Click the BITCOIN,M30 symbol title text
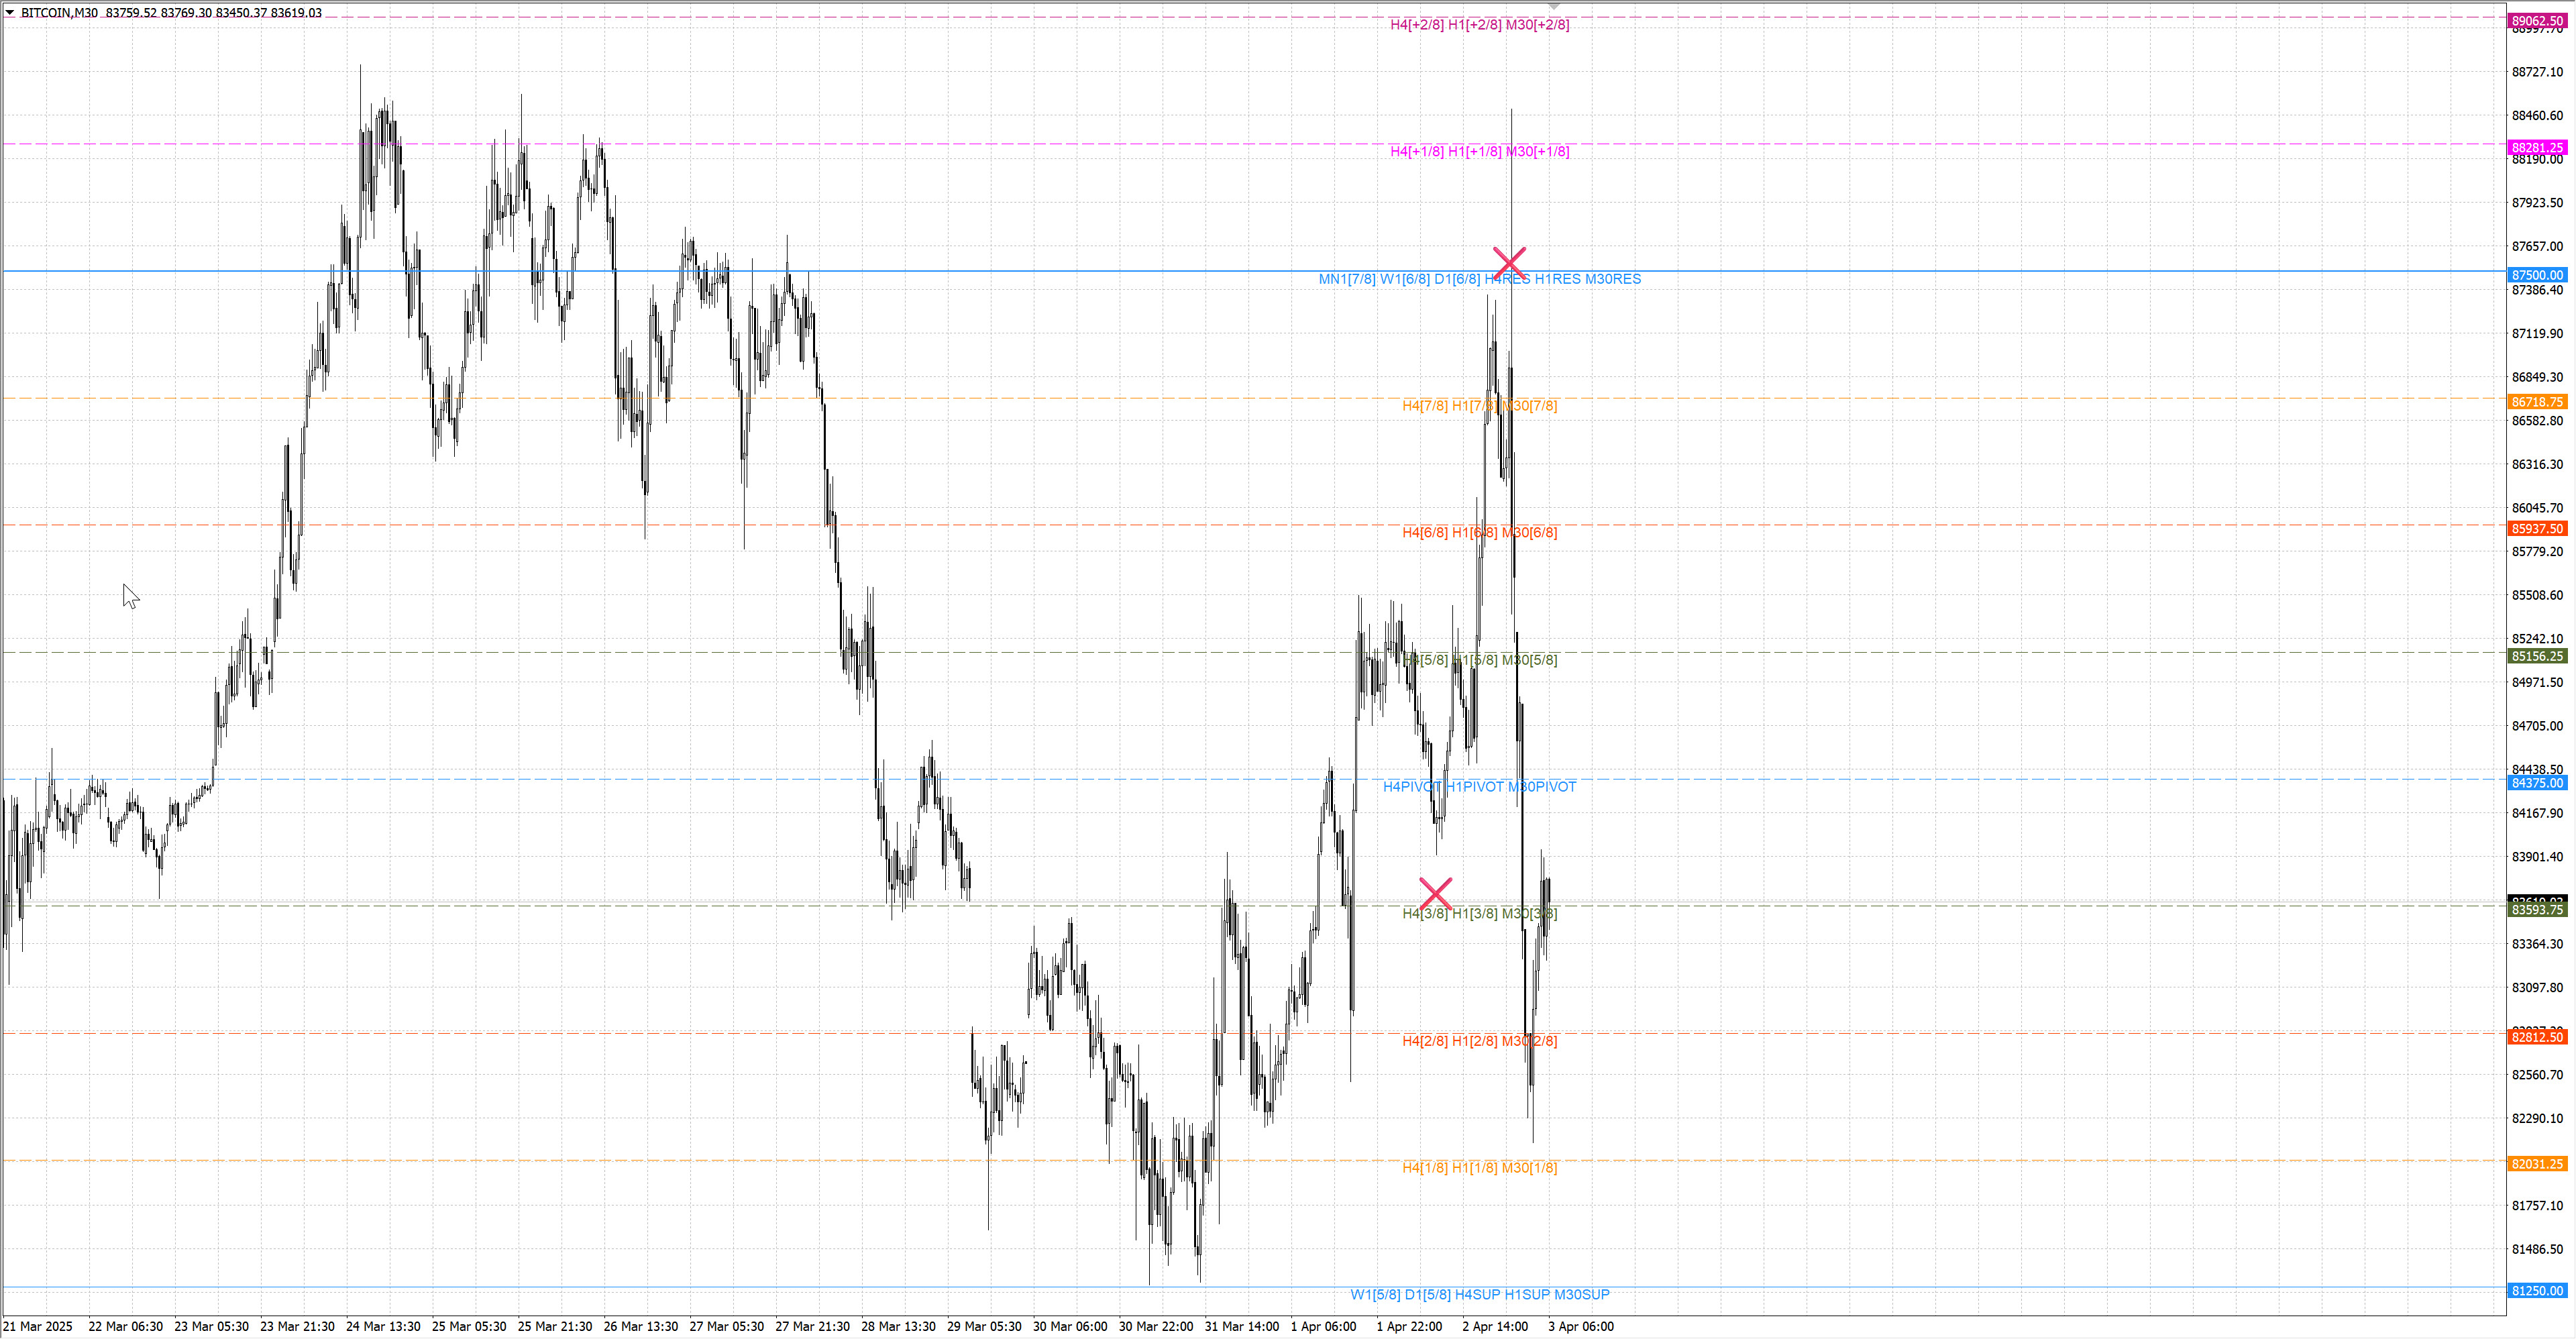 coord(59,13)
